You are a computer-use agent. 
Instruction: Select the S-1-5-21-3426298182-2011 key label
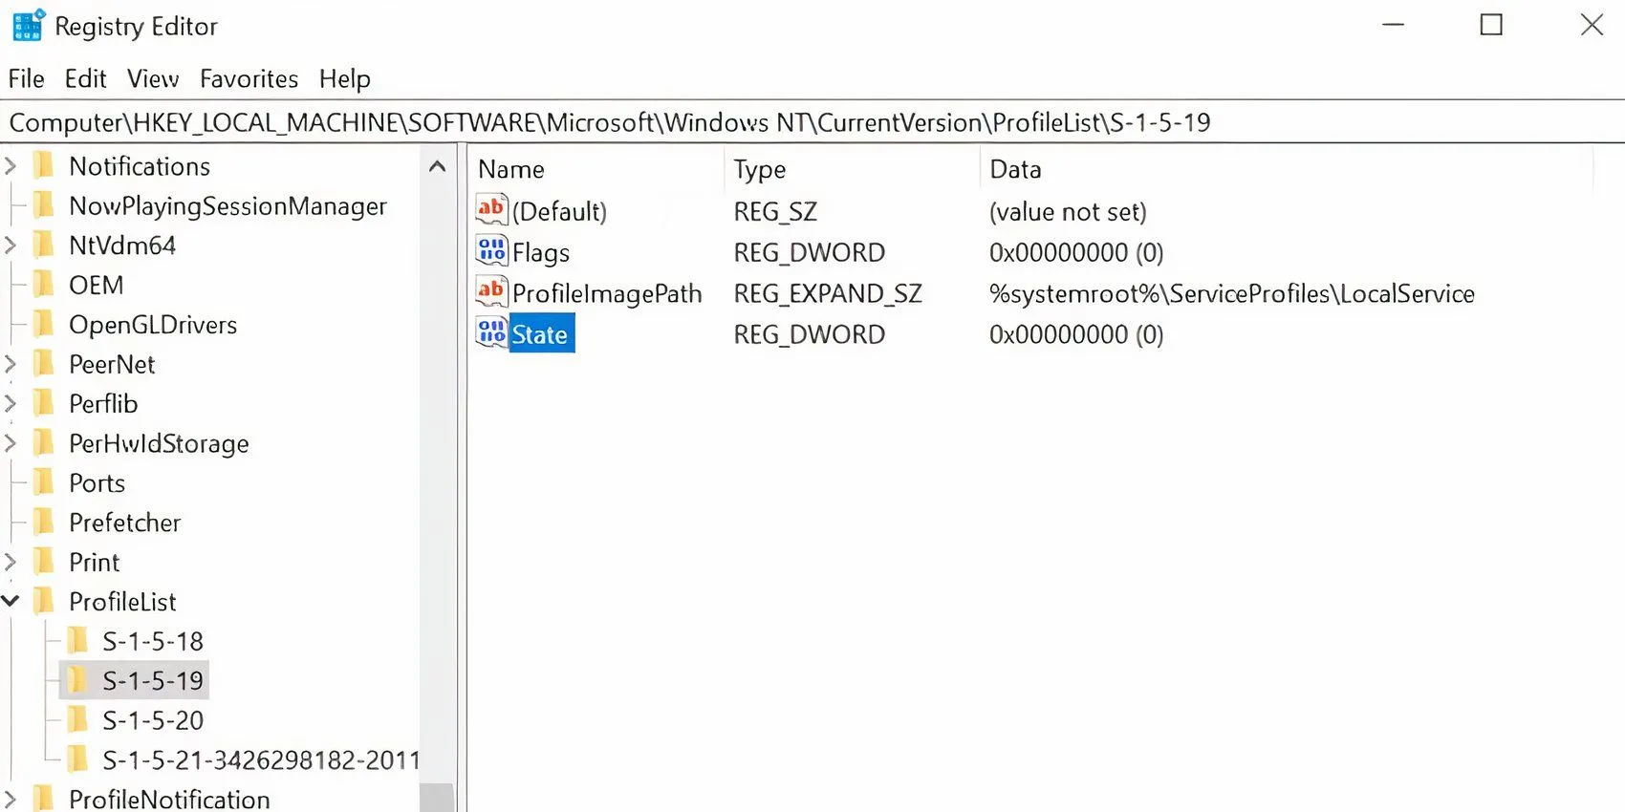pos(261,760)
